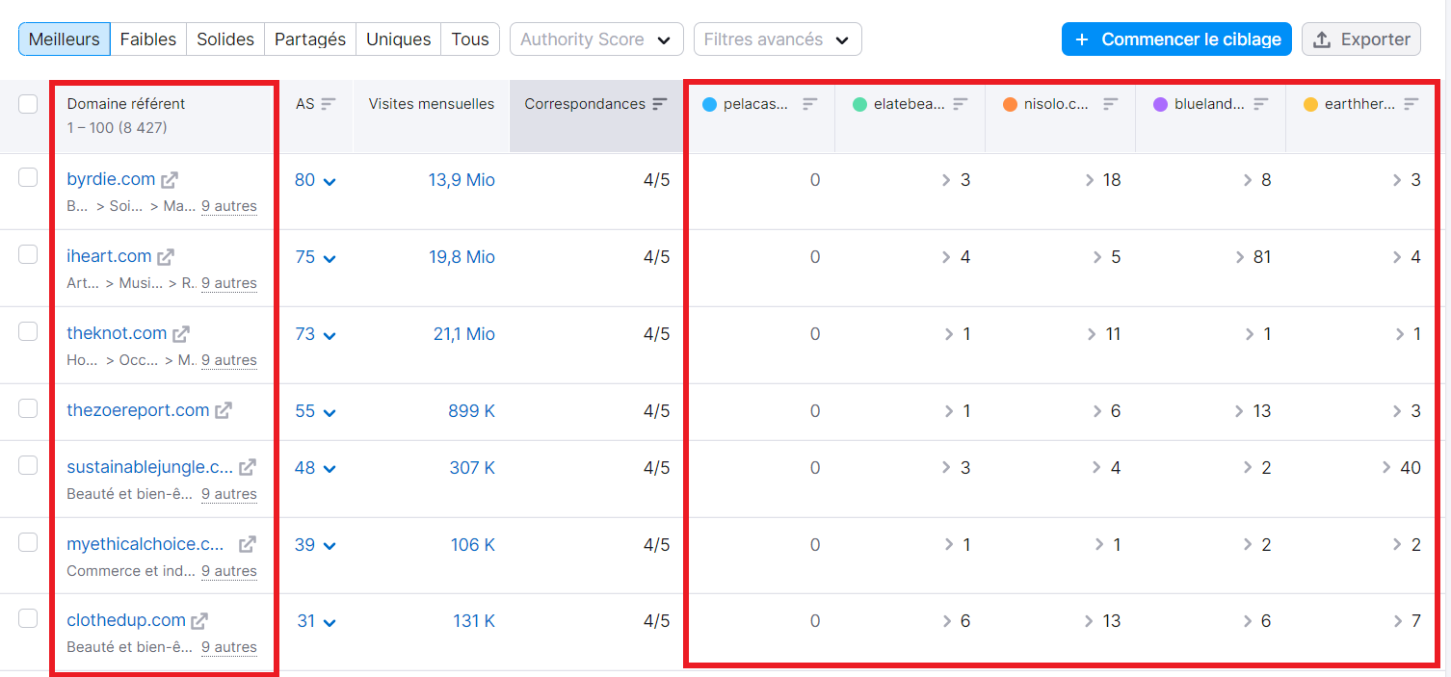This screenshot has width=1451, height=677.
Task: Click the Commencer le ciblage button
Action: pos(1175,39)
